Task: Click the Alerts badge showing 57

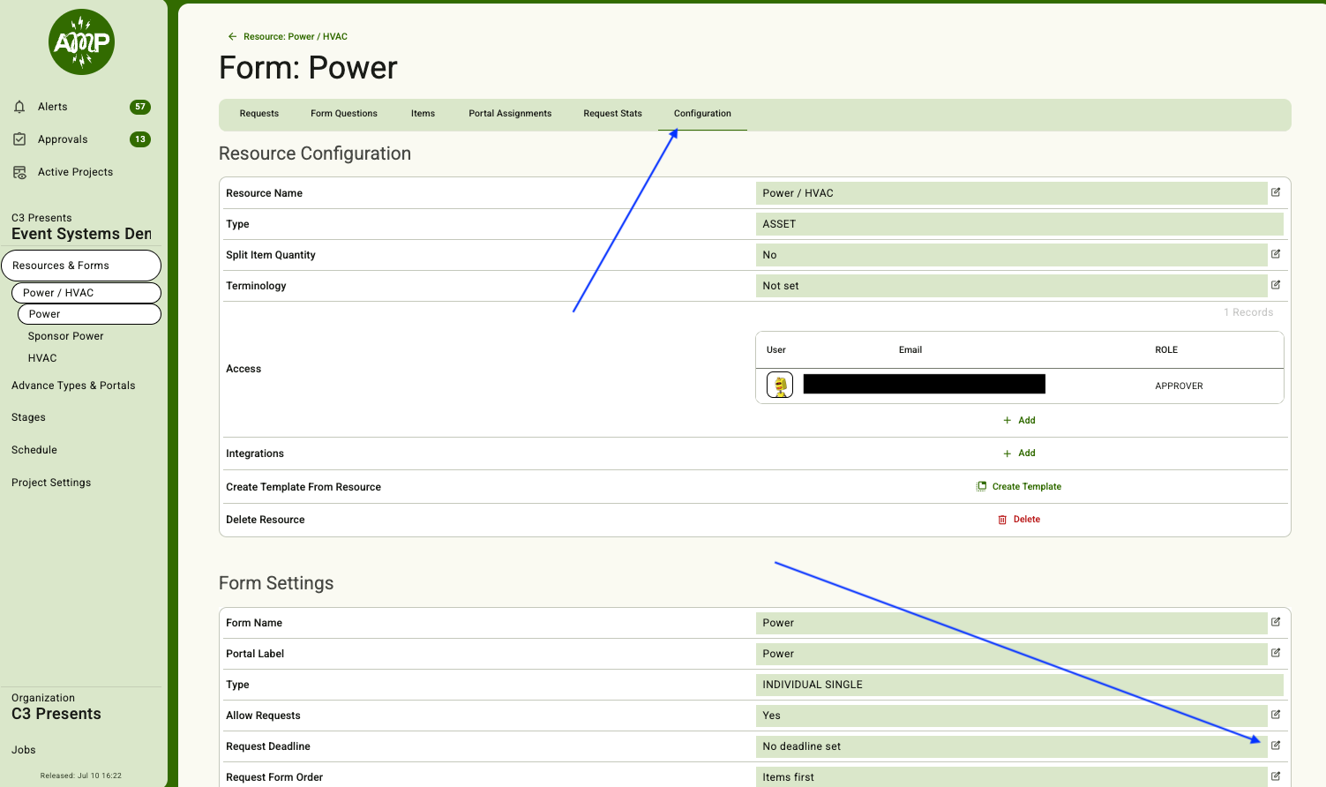Action: click(139, 107)
